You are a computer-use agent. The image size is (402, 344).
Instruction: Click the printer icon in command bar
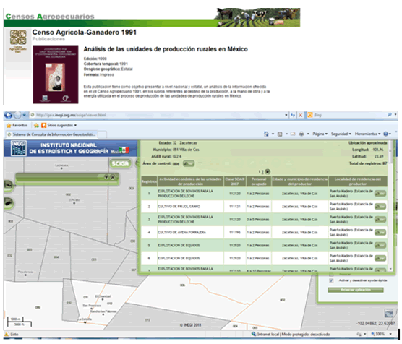(301, 134)
